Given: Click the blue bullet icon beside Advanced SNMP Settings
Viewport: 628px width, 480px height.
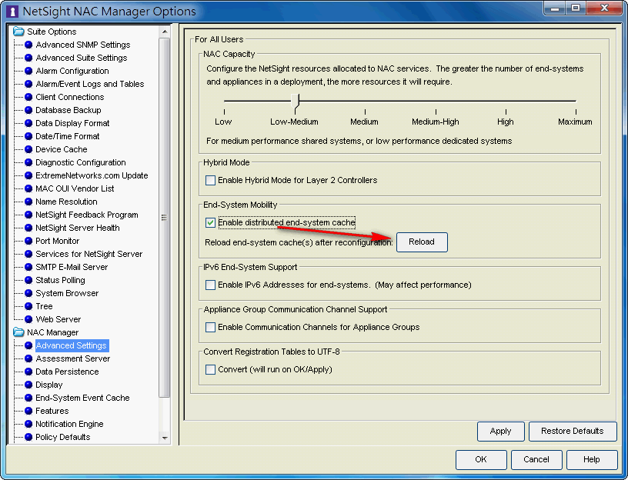Looking at the screenshot, I should [x=28, y=45].
